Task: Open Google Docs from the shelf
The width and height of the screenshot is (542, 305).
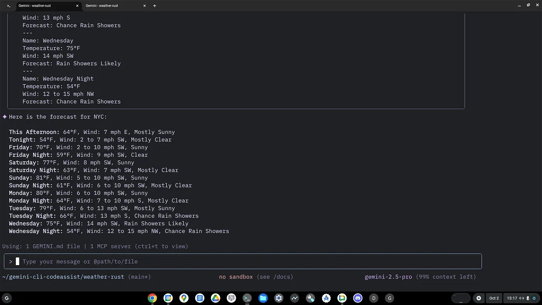Action: coord(200,298)
